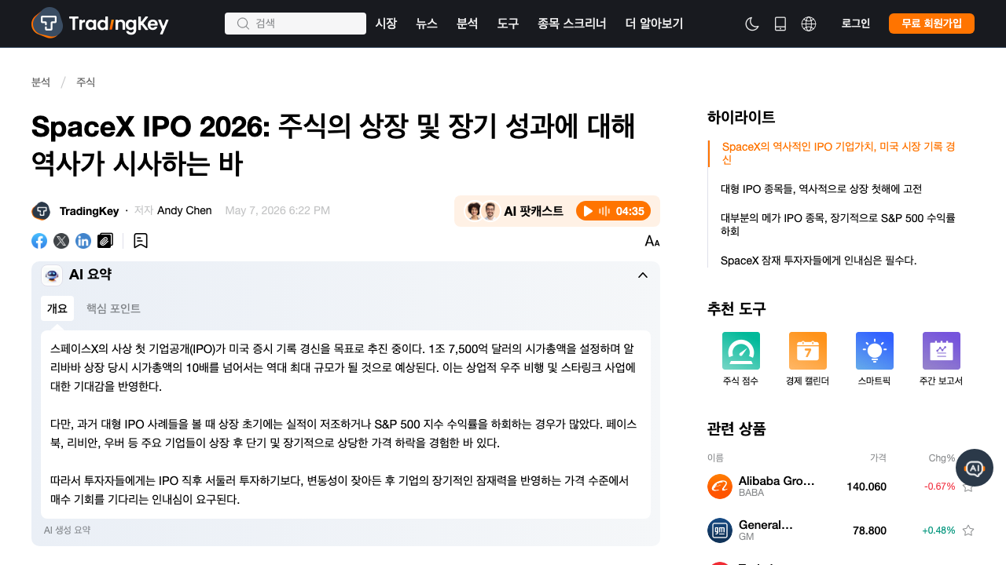This screenshot has height=565, width=1006.
Task: Jump to 대부분의 메가 IPO 종목 highlight
Action: click(x=838, y=224)
